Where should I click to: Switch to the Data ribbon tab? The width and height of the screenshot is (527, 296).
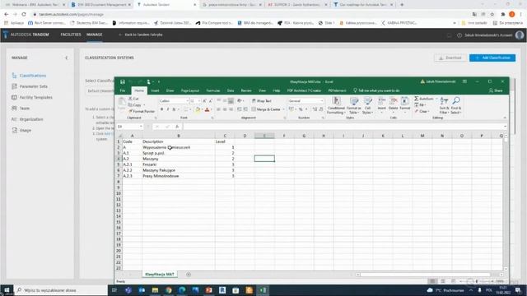pyautogui.click(x=231, y=90)
